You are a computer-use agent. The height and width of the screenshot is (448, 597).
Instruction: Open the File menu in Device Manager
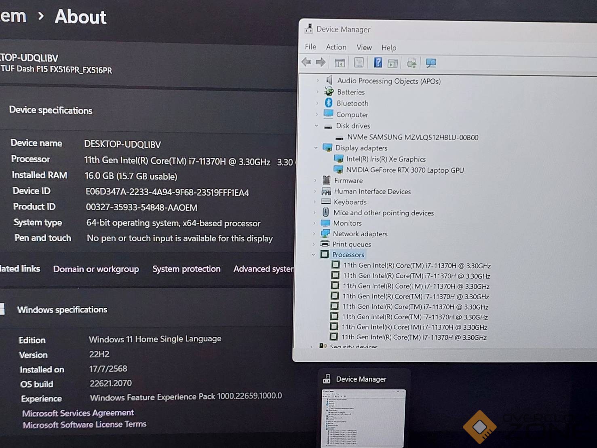[310, 46]
